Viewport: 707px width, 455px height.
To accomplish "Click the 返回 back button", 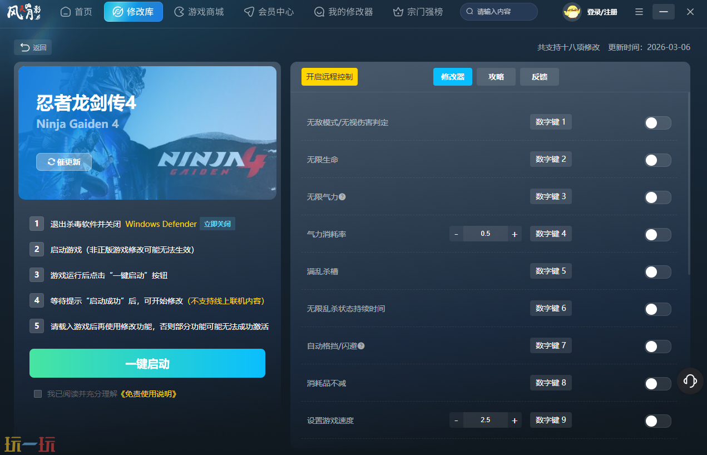I will (33, 47).
